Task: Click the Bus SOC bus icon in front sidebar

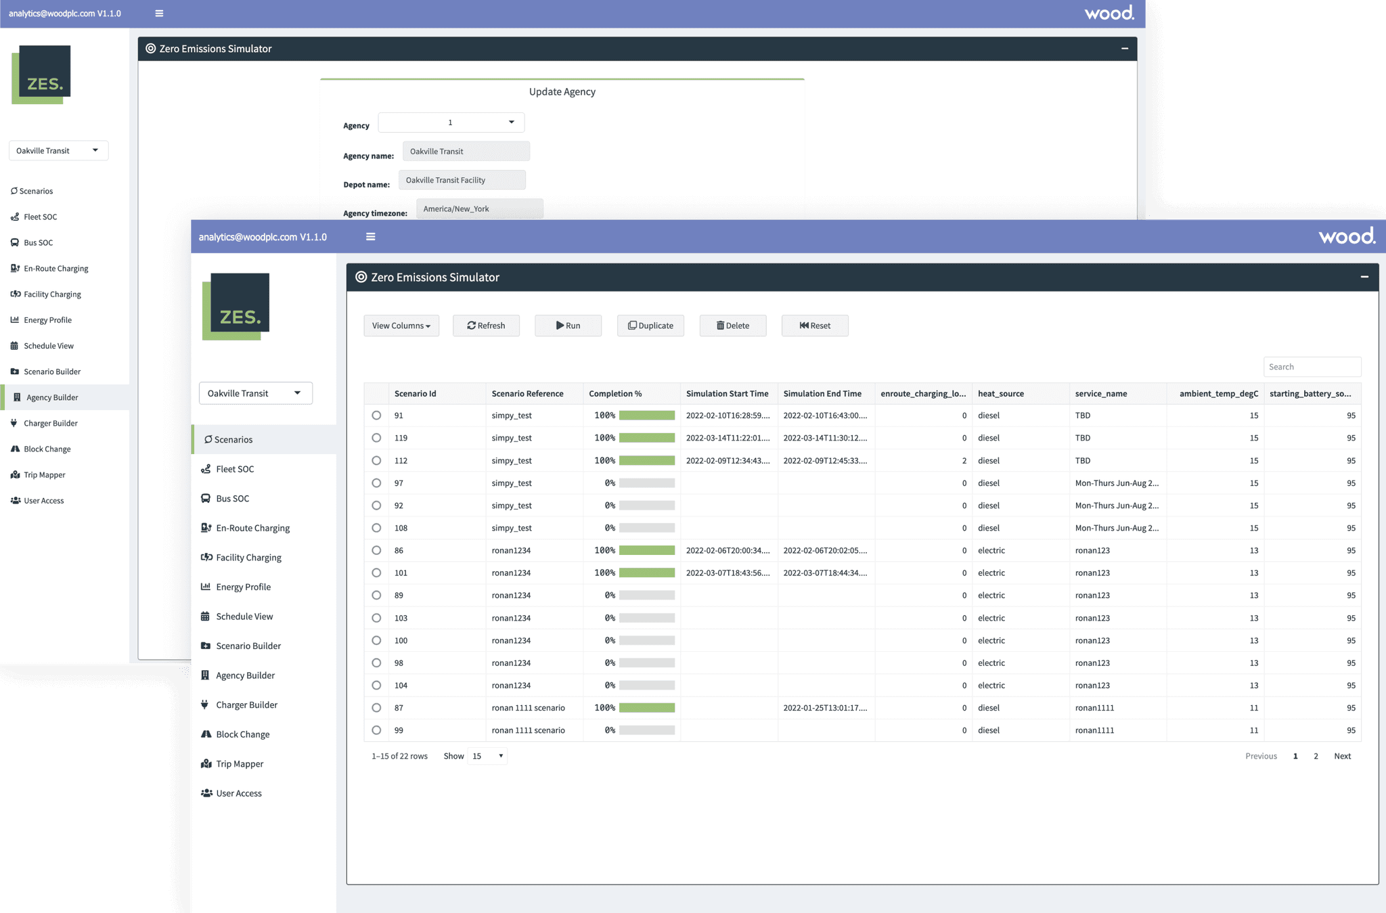Action: (206, 498)
